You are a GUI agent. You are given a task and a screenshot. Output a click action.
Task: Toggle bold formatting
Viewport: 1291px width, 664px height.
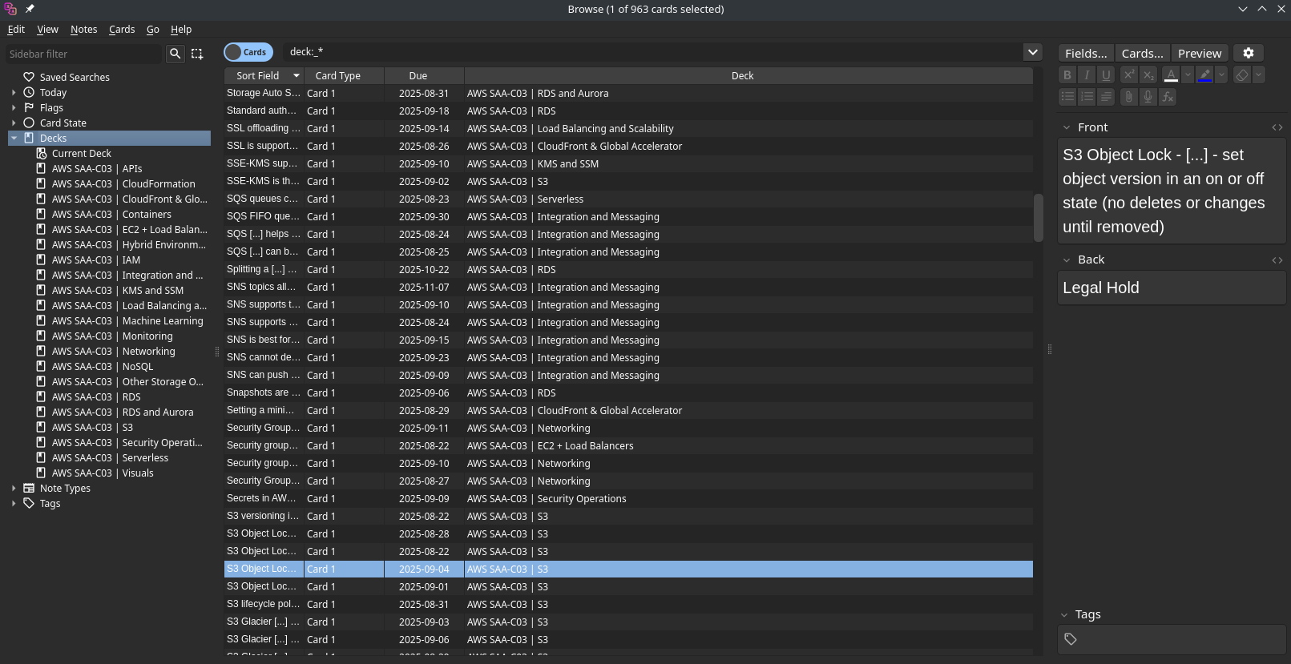1067,74
